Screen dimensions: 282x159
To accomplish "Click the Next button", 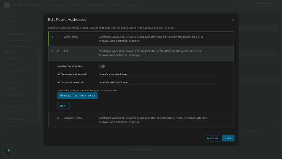I will [63, 106].
